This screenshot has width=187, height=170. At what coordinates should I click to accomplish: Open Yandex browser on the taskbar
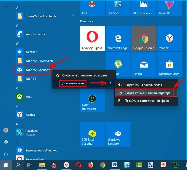[x=66, y=165]
